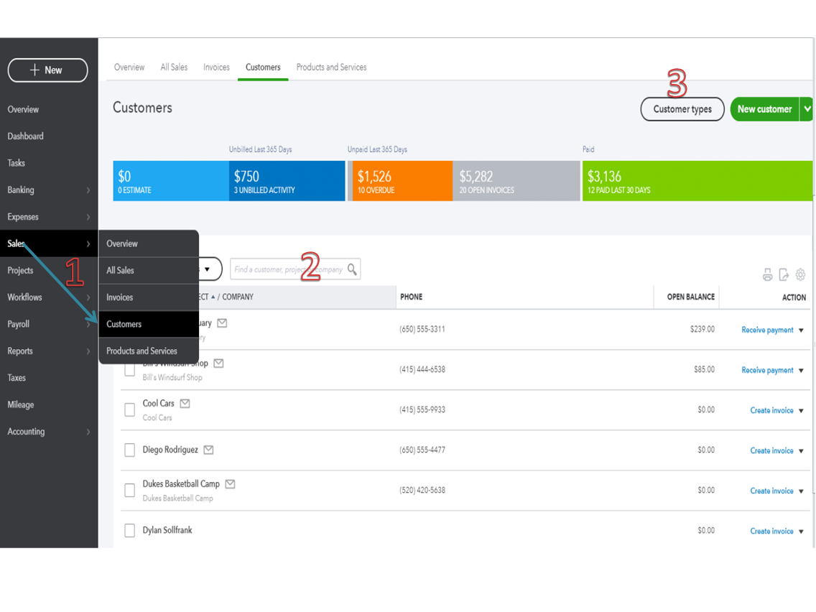The height and width of the screenshot is (612, 816).
Task: Open the table settings gear icon
Action: 800,275
